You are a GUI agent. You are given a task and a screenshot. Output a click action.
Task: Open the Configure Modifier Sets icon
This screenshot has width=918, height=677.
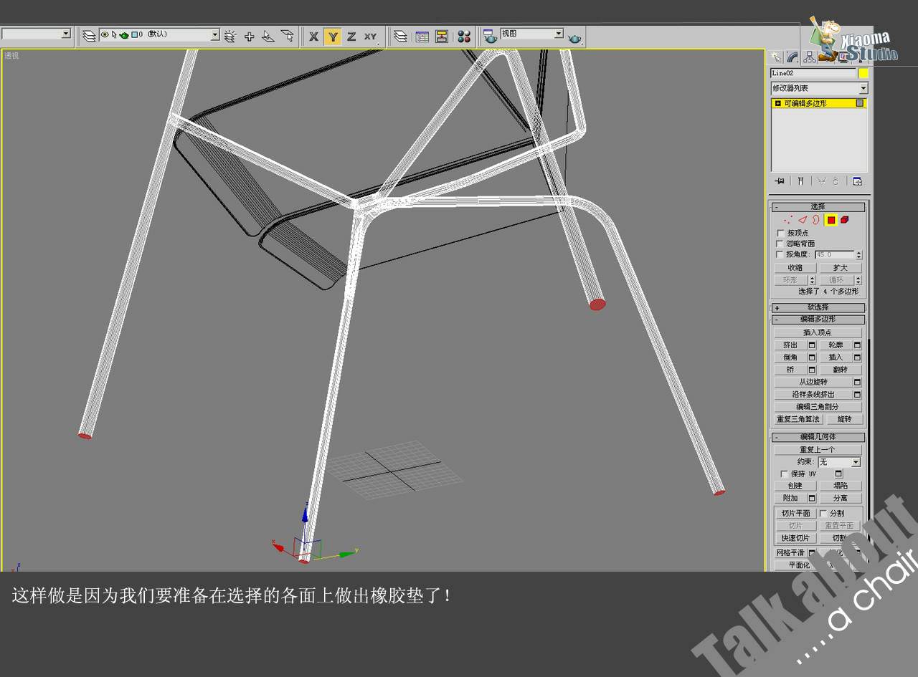pos(857,181)
